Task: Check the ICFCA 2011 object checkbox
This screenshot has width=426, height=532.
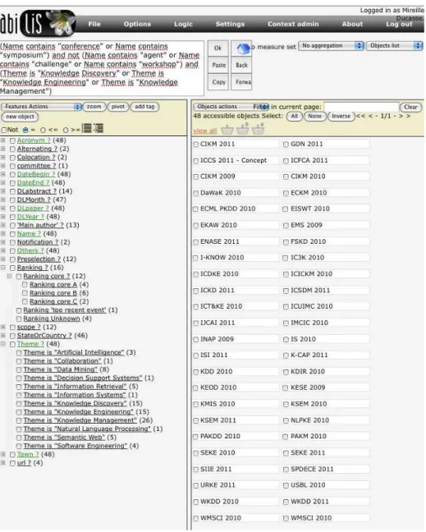Action: pyautogui.click(x=286, y=160)
